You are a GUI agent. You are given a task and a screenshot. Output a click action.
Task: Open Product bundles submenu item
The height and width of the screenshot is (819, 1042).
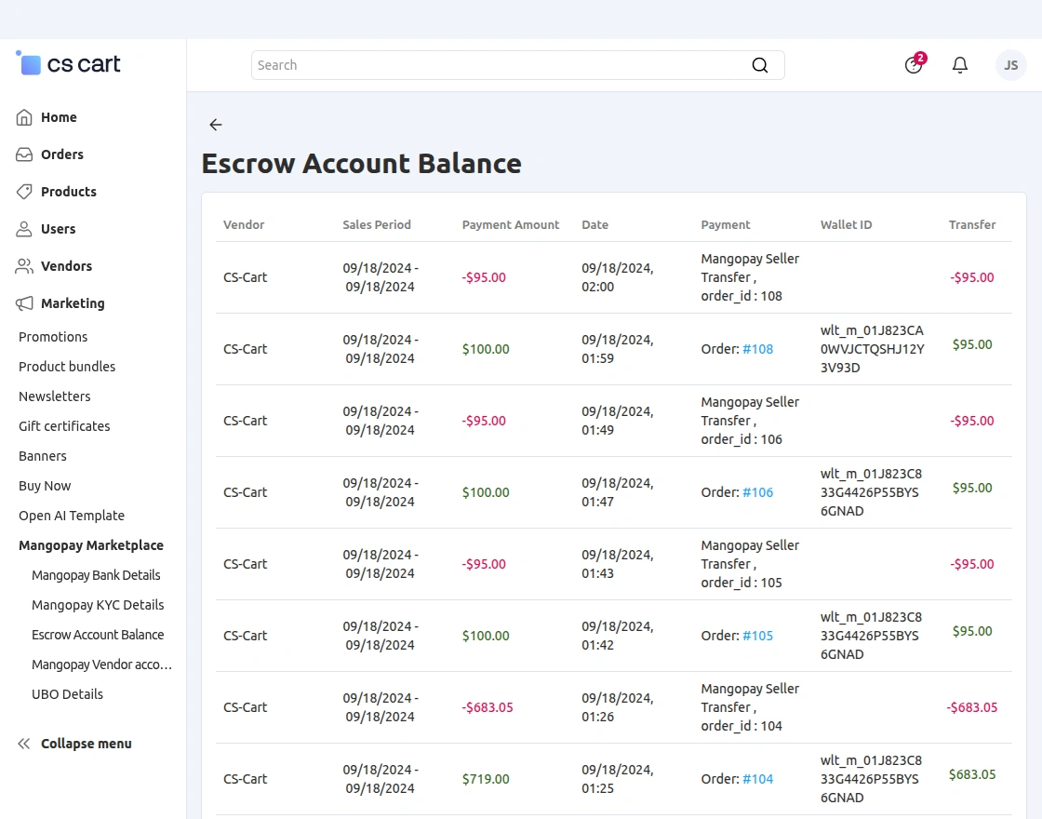(67, 367)
